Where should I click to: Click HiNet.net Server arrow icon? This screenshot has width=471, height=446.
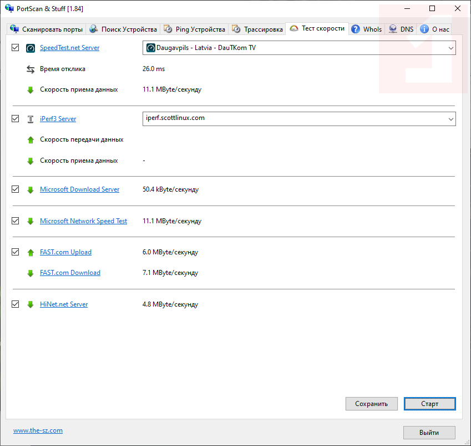coord(31,304)
